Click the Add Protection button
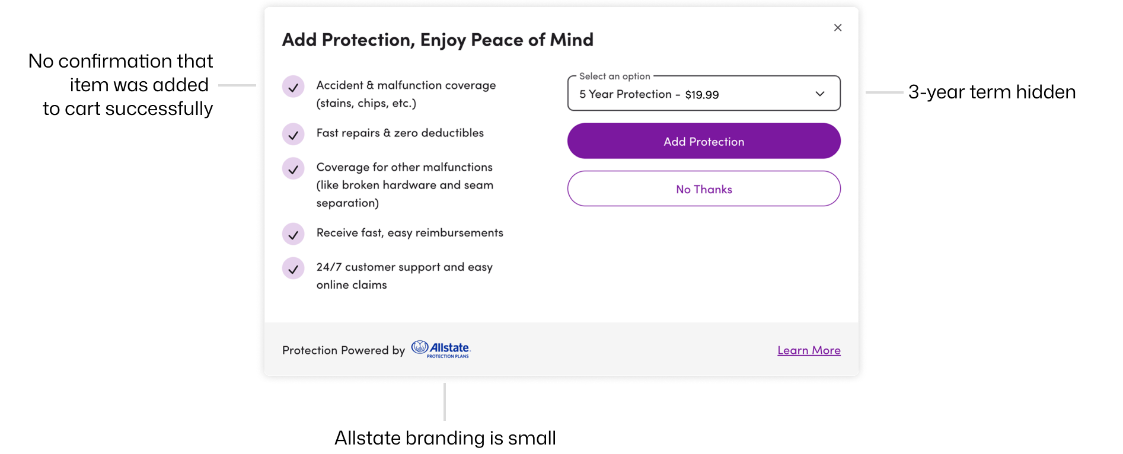The height and width of the screenshot is (454, 1123). pos(704,141)
